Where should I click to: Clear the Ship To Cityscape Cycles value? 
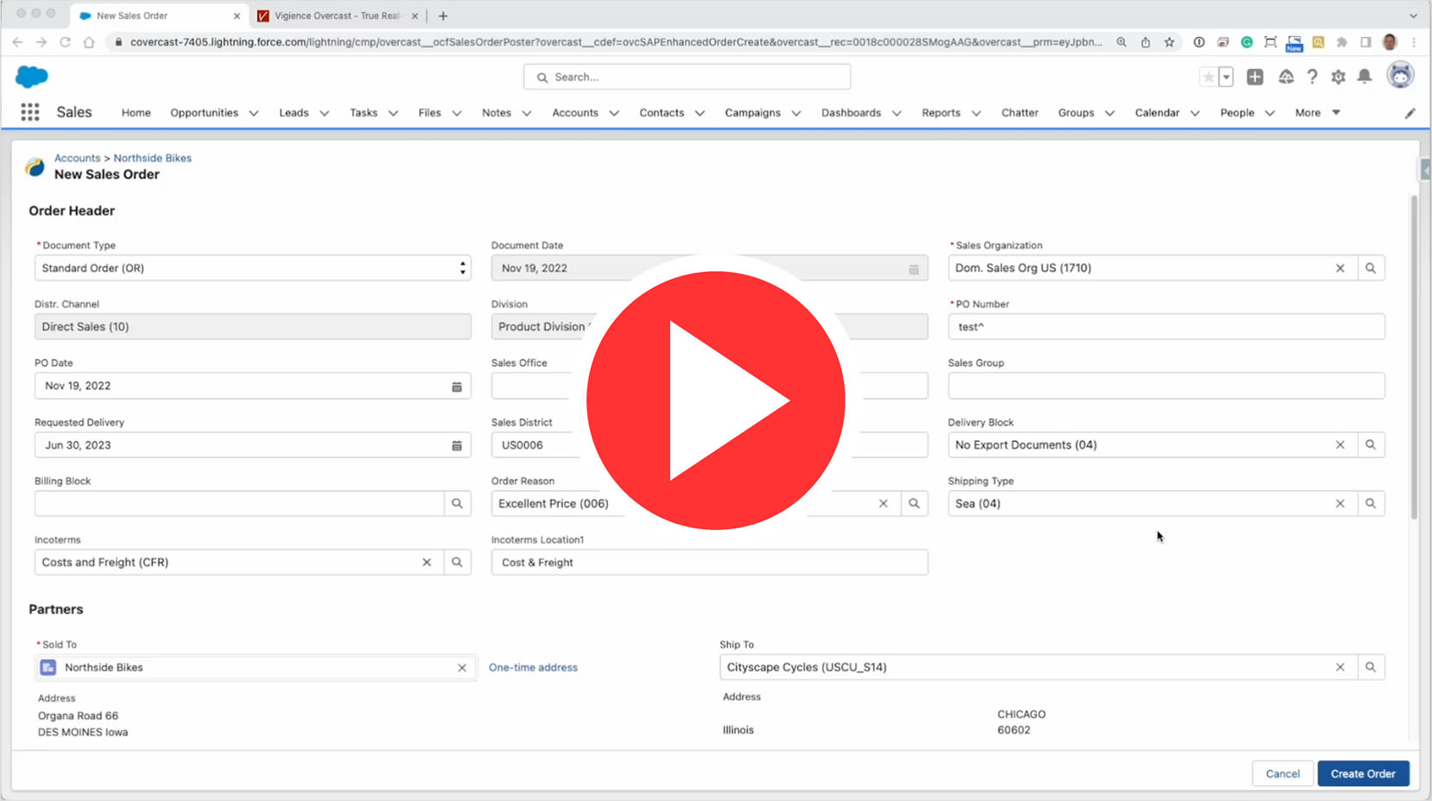(x=1340, y=667)
